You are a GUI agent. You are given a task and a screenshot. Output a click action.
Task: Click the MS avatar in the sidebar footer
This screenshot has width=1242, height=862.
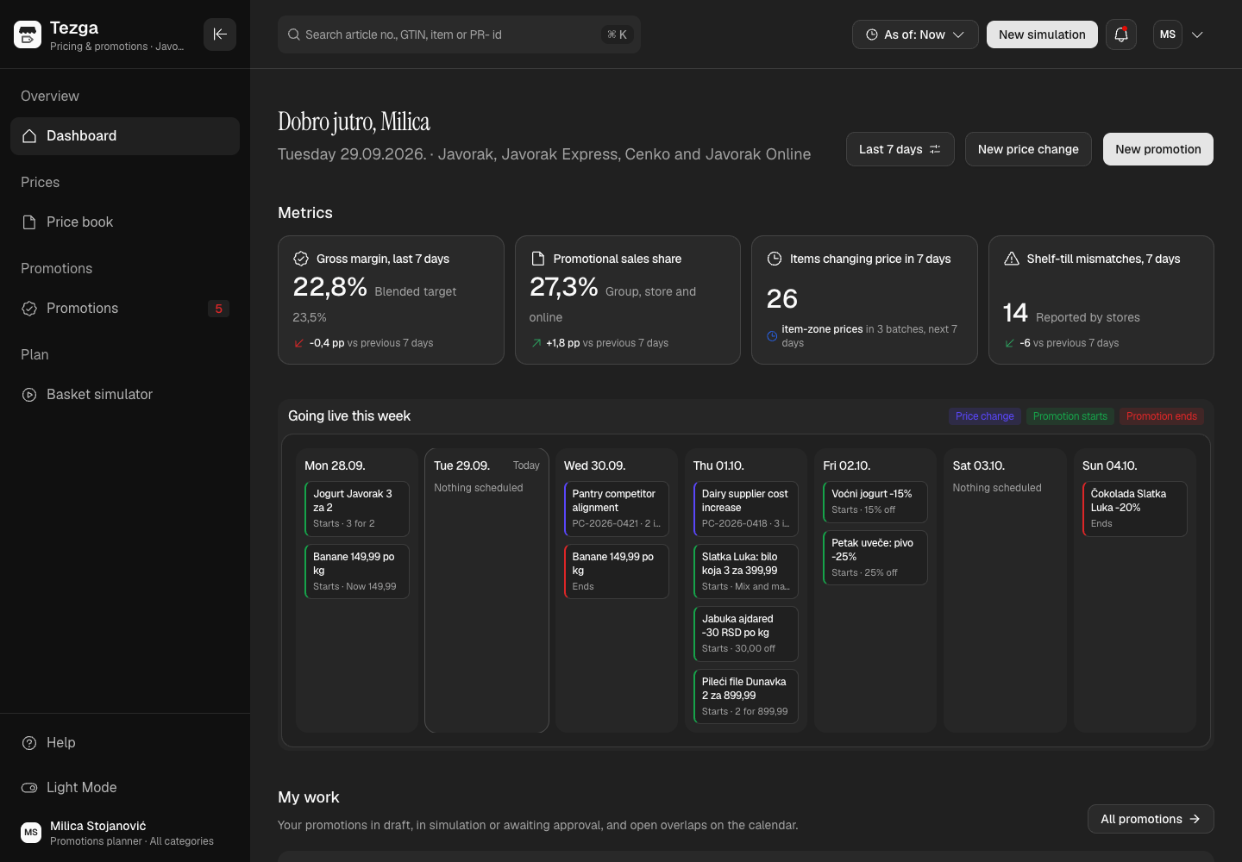[x=31, y=833]
